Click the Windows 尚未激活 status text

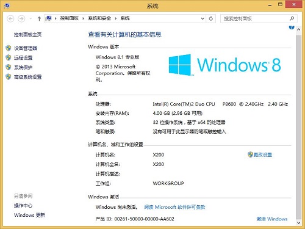117,207
